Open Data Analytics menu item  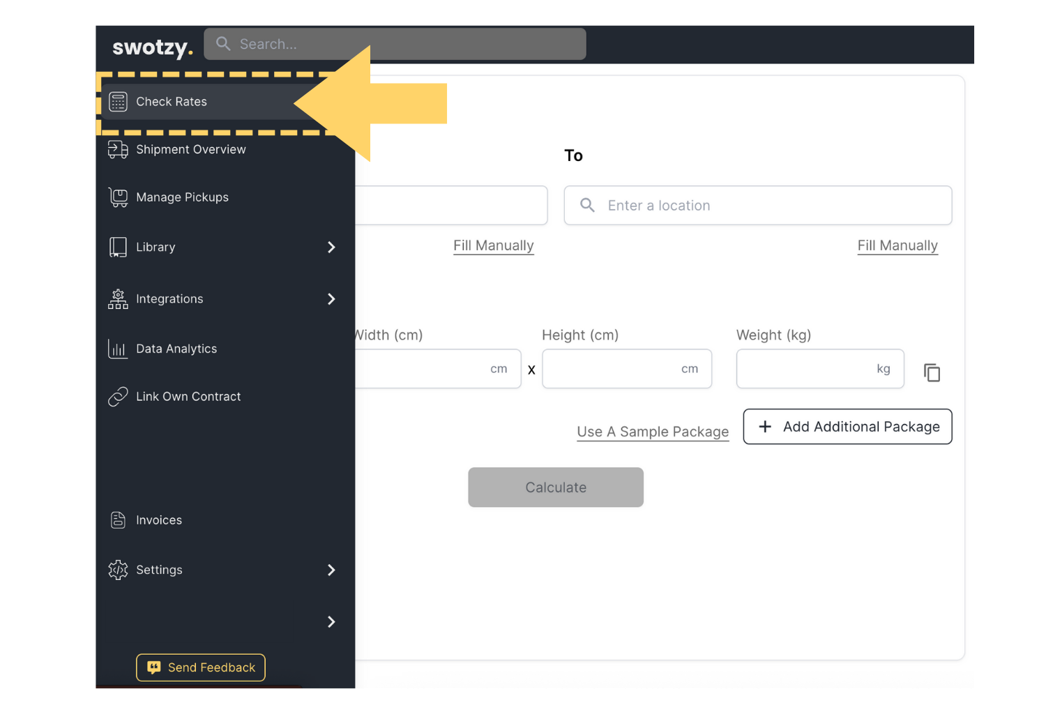coord(176,349)
